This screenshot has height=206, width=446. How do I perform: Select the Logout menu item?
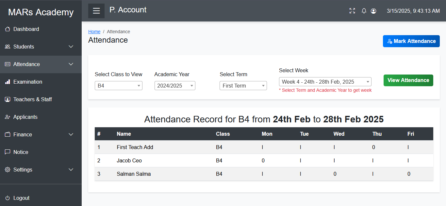click(41, 198)
